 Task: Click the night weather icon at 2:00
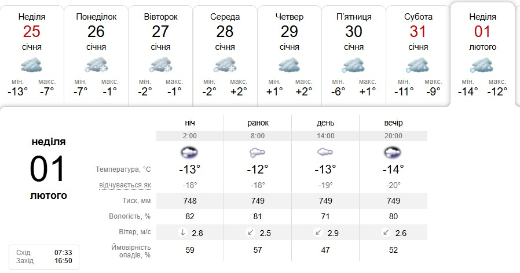point(189,153)
